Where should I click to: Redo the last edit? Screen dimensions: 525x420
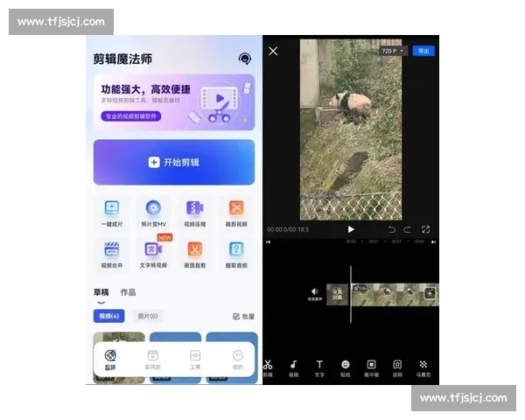click(x=407, y=229)
